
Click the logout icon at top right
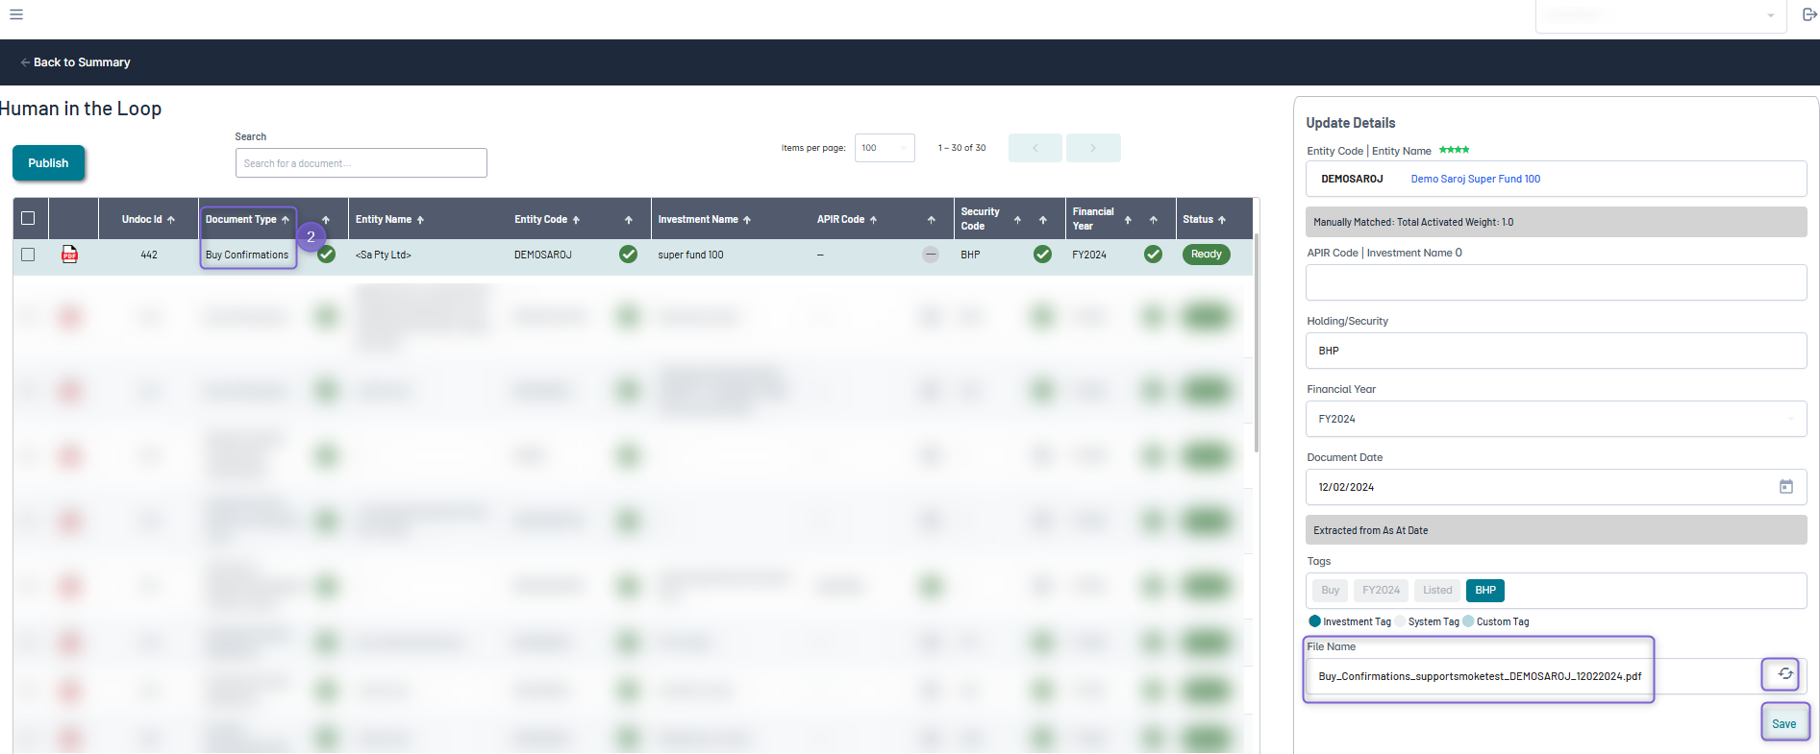1808,14
